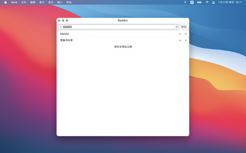
Task: Open the 格式 menu
Action: point(42,2)
